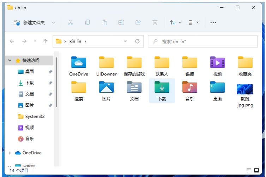The width and height of the screenshot is (266, 177).
Task: Switch to large thumbnails view in status bar
Action: click(256, 170)
